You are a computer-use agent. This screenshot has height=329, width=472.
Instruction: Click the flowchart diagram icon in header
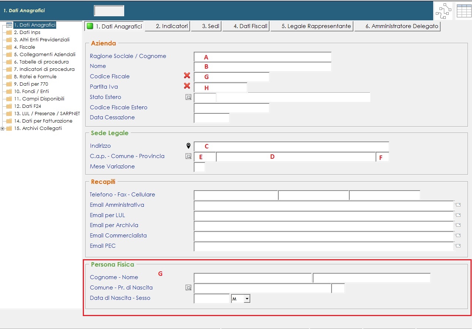point(443,11)
